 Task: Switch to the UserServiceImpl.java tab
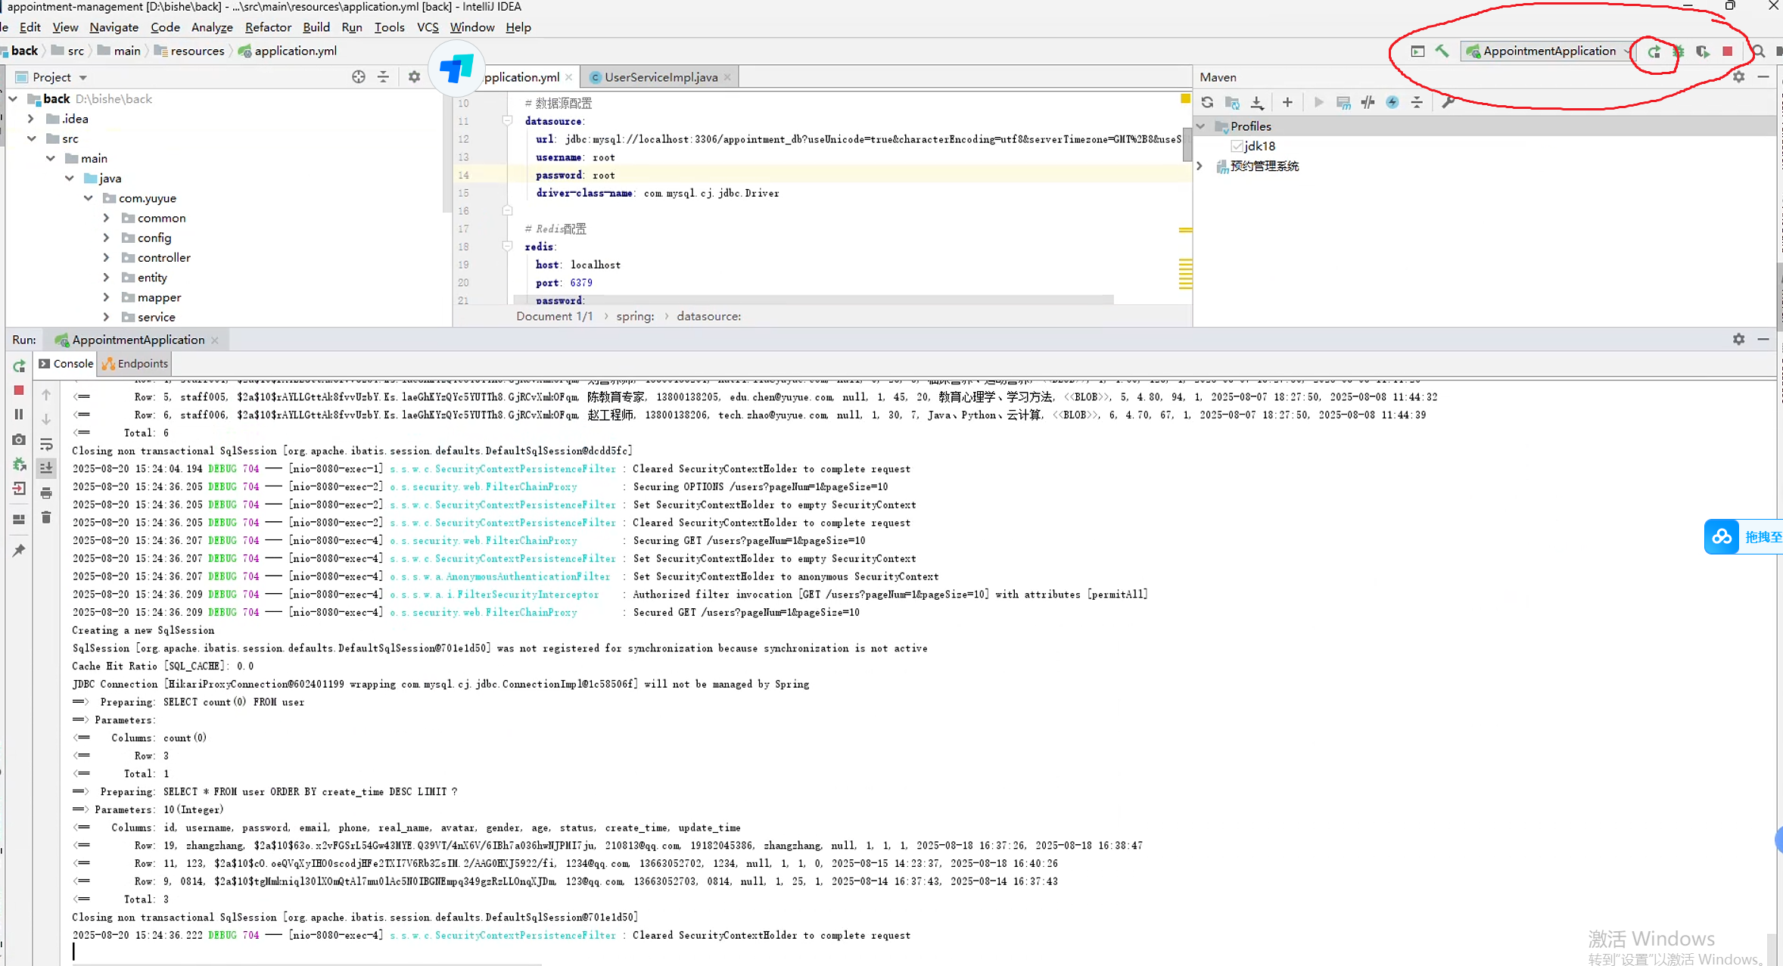(660, 77)
